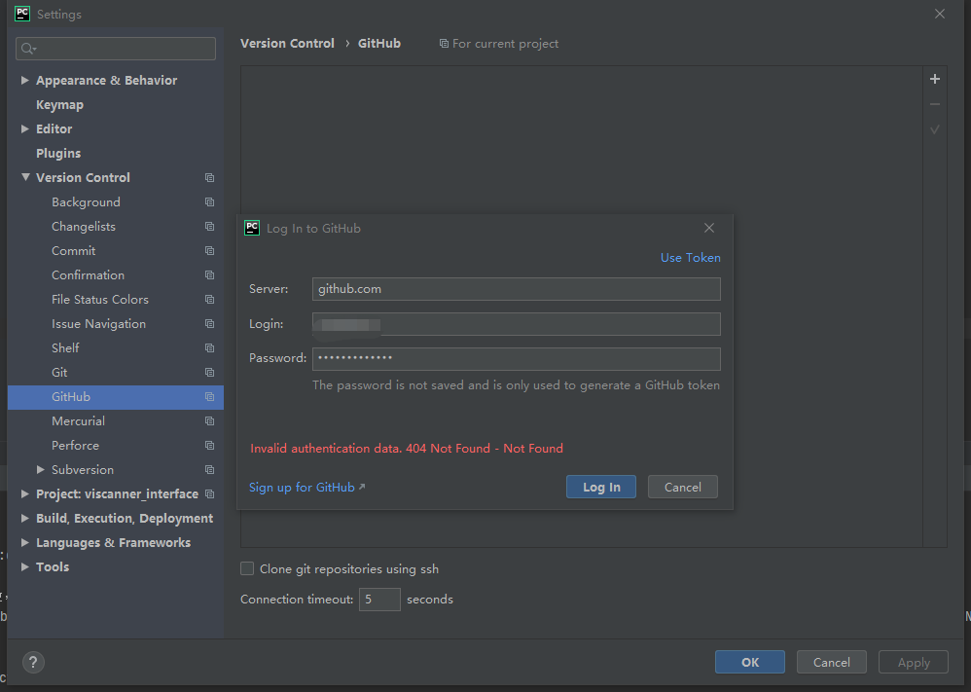This screenshot has height=692, width=971.
Task: Expand the Subversion node
Action: click(40, 469)
